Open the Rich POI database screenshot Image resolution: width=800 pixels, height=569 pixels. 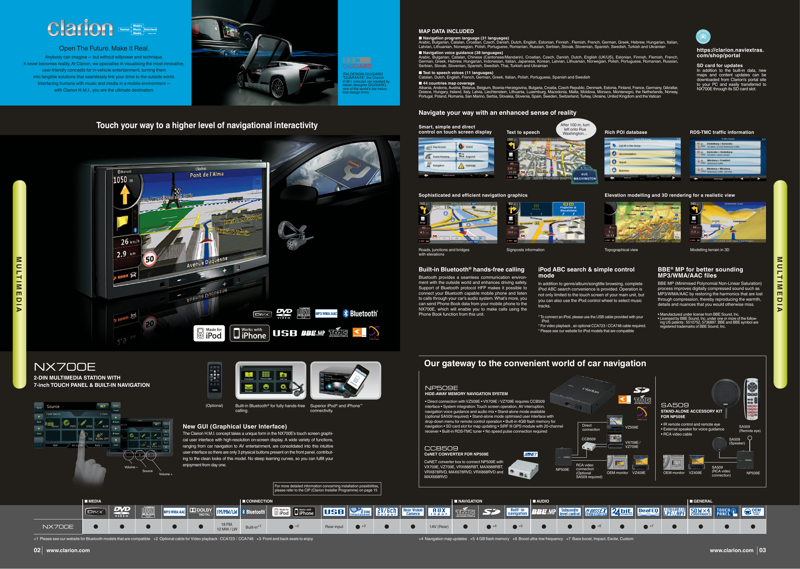642,159
